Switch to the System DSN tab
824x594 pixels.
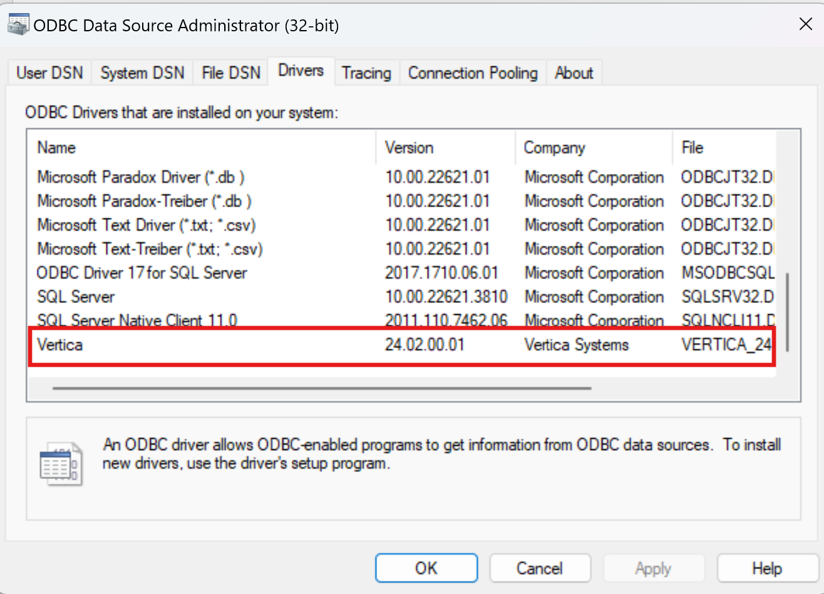pos(142,73)
